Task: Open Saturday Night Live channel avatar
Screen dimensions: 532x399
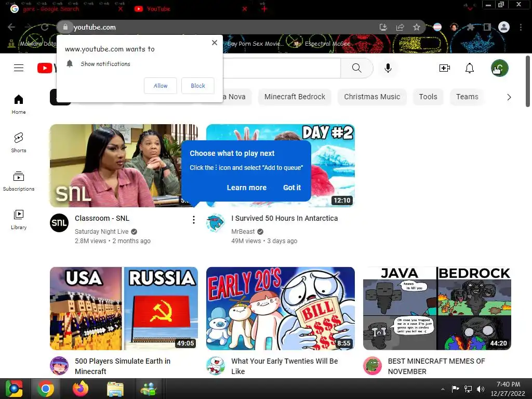Action: click(59, 222)
